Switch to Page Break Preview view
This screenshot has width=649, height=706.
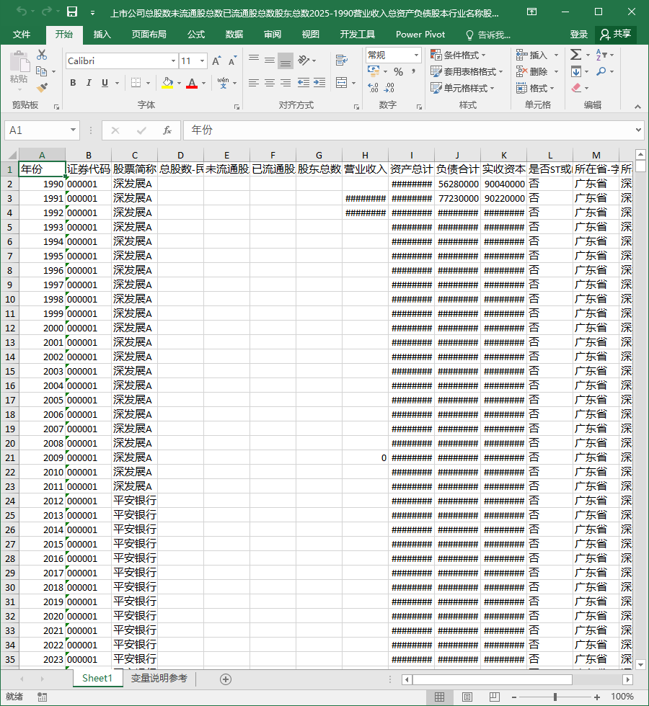tap(495, 697)
